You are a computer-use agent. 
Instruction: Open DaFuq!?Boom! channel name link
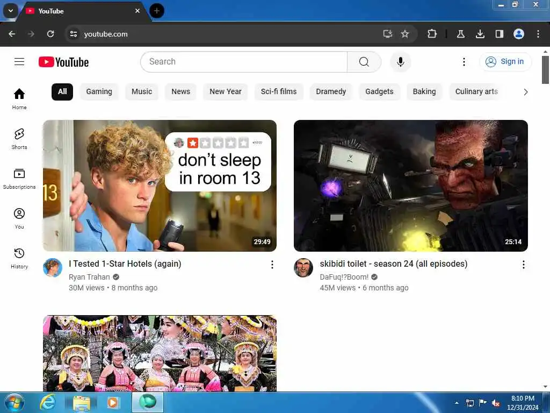(344, 277)
